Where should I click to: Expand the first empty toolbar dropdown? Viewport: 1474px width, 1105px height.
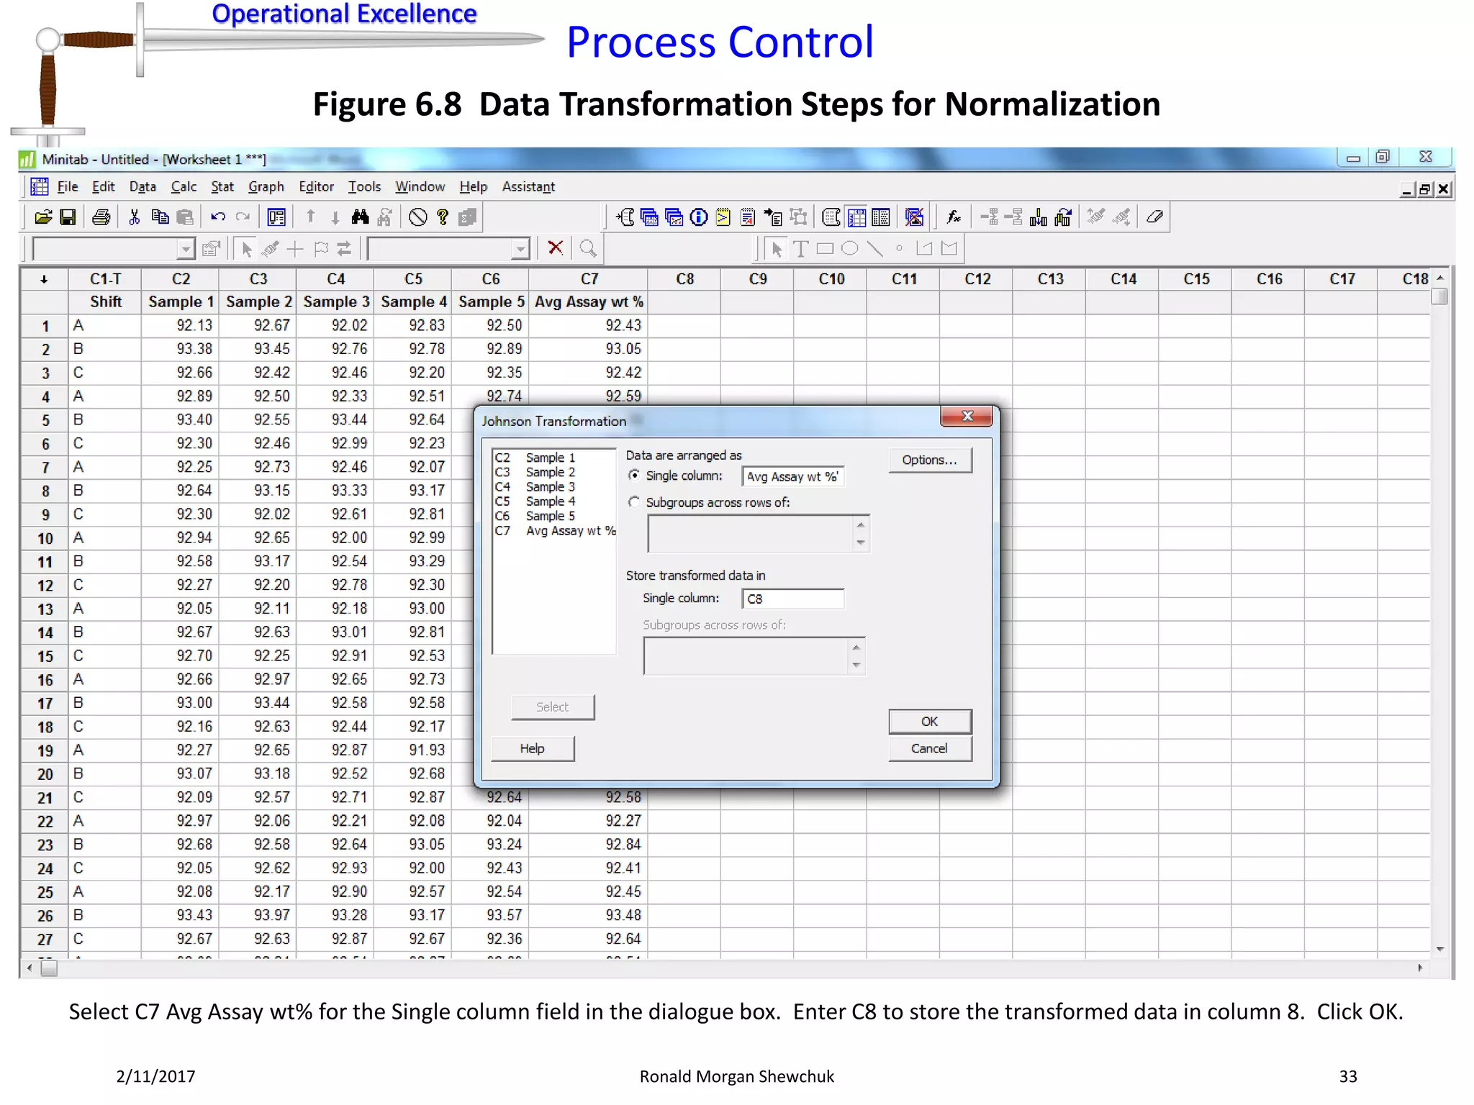point(186,249)
